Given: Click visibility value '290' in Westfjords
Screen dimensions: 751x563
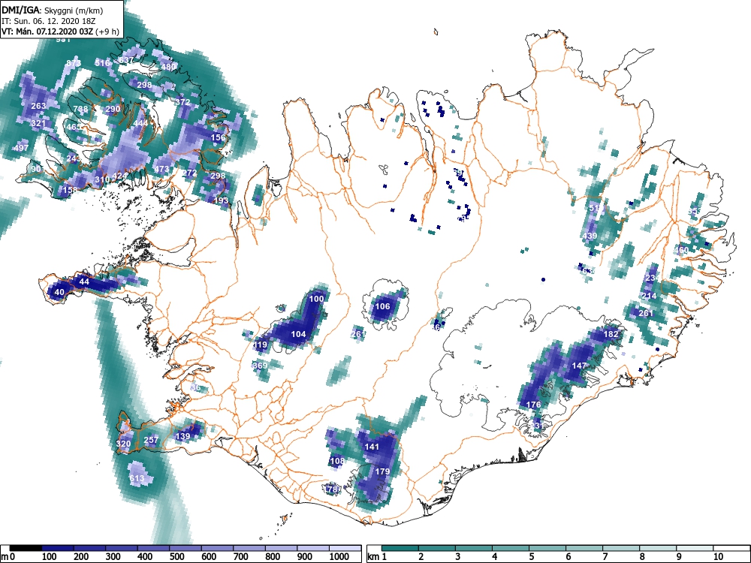Looking at the screenshot, I should point(113,109).
